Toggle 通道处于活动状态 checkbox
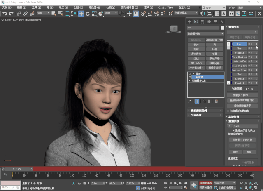The width and height of the screenshot is (263, 191). 234,130
